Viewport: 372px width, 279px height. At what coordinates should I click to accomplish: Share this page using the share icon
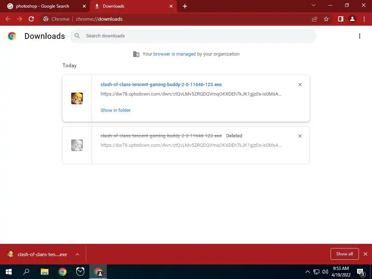click(315, 19)
